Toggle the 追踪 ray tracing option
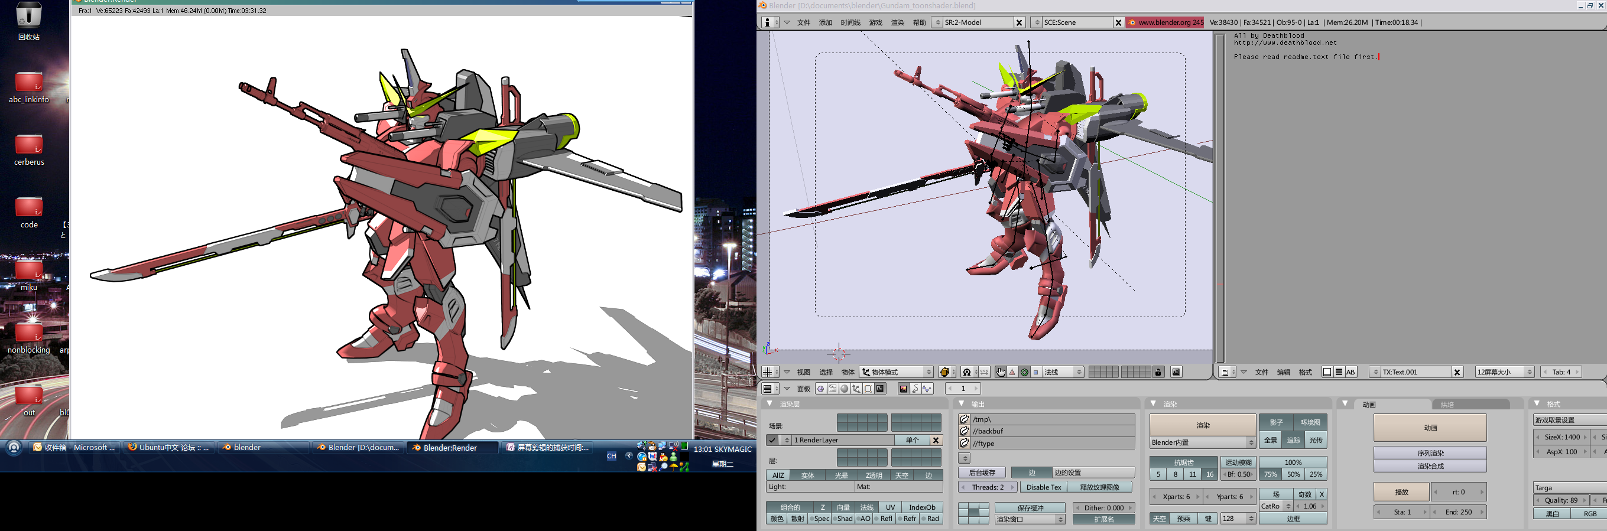 [x=1293, y=440]
